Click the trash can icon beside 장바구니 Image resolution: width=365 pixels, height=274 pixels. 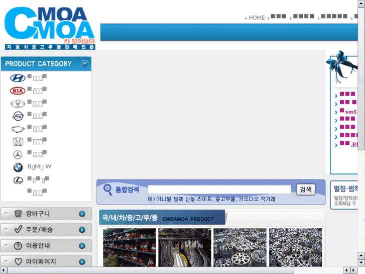(x=18, y=214)
